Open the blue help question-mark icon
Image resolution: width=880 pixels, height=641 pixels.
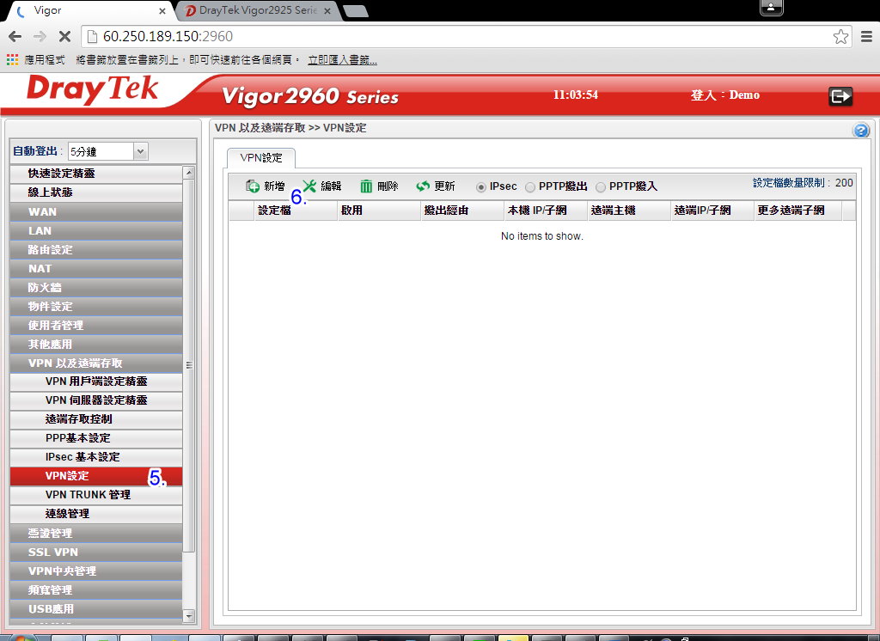tap(861, 131)
